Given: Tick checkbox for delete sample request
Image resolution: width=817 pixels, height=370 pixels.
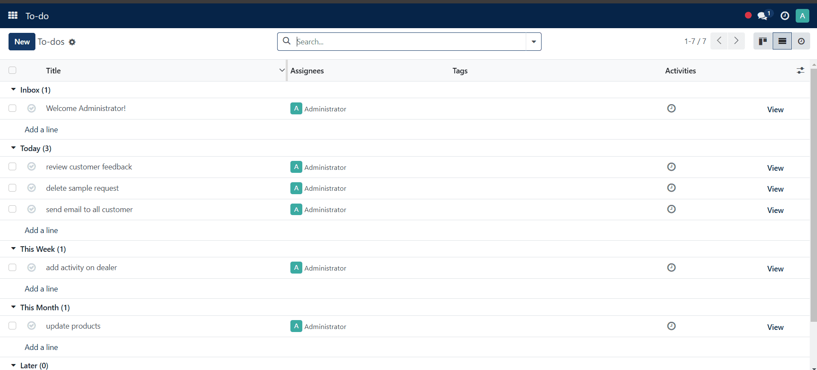Looking at the screenshot, I should pos(12,188).
